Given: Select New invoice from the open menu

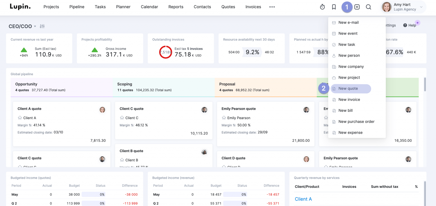Looking at the screenshot, I should point(349,99).
